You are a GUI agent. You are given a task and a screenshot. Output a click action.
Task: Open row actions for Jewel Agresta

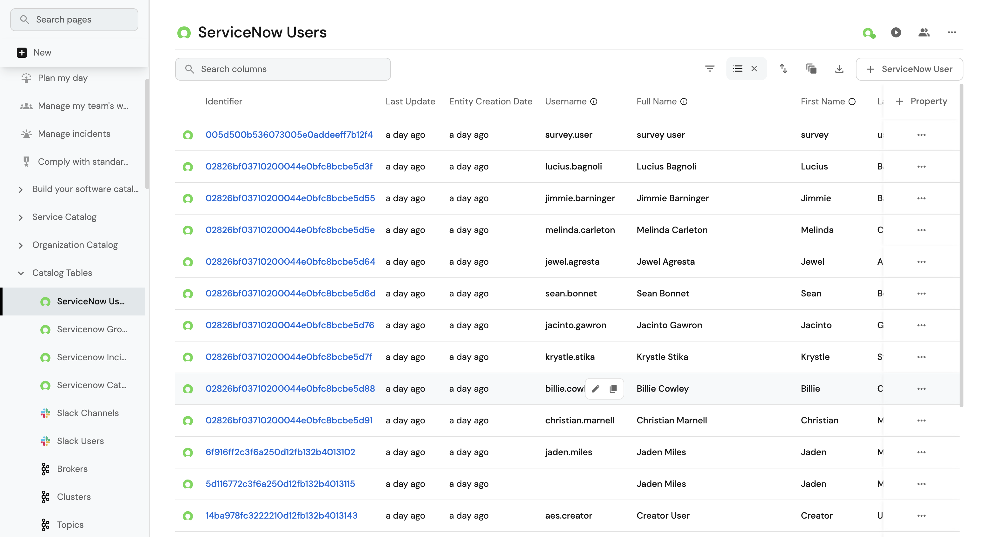click(921, 262)
